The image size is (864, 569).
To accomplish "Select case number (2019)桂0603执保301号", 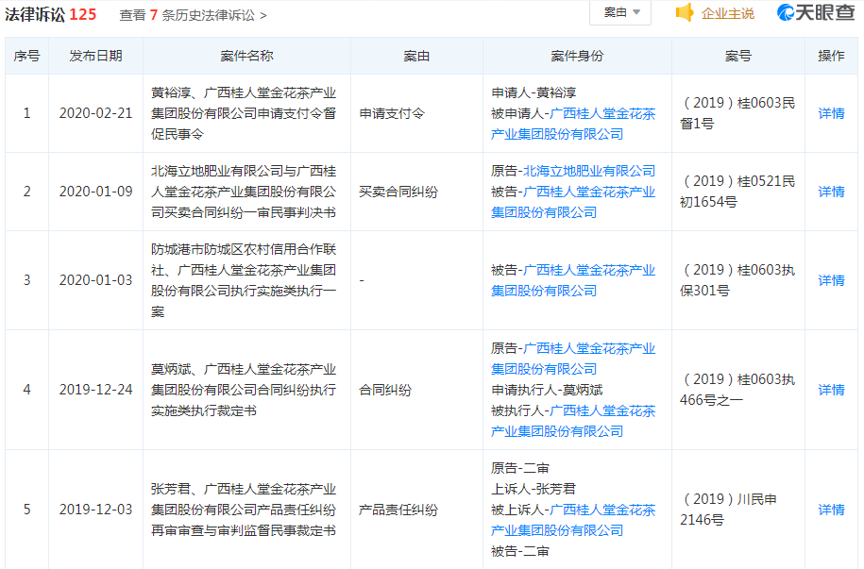I will (737, 280).
